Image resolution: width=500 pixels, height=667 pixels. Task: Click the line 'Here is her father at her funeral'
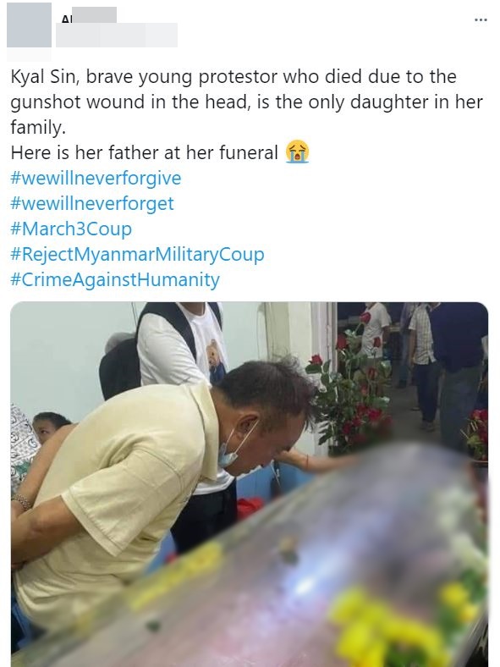click(144, 152)
